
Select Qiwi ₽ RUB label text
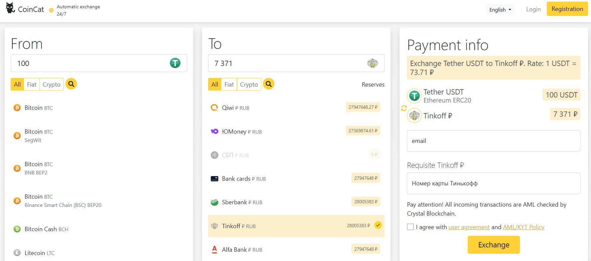tap(236, 108)
